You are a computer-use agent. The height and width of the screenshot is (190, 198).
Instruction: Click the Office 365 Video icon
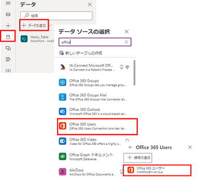(x=62, y=141)
